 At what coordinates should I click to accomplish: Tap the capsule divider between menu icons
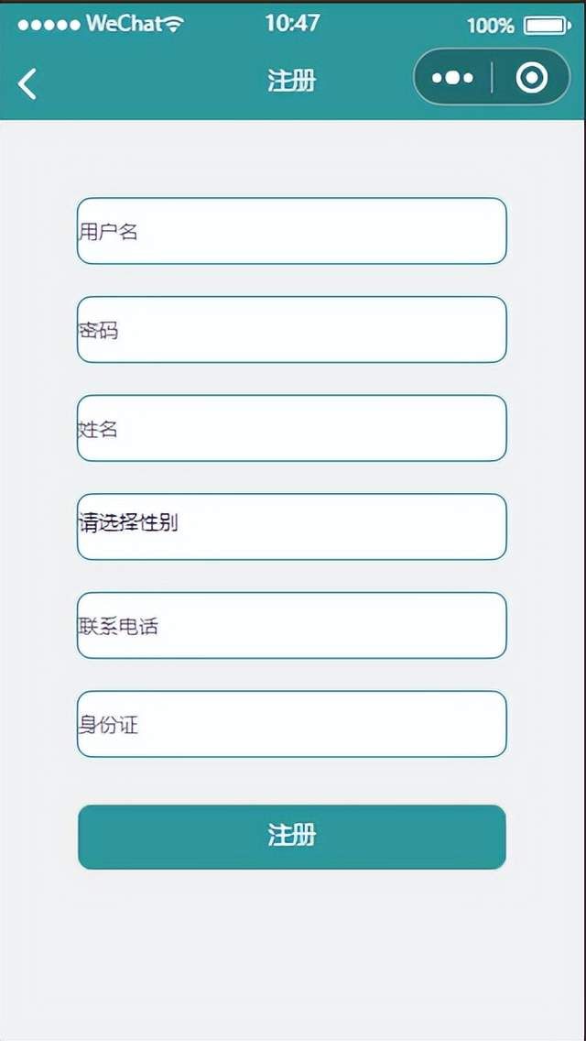coord(492,78)
